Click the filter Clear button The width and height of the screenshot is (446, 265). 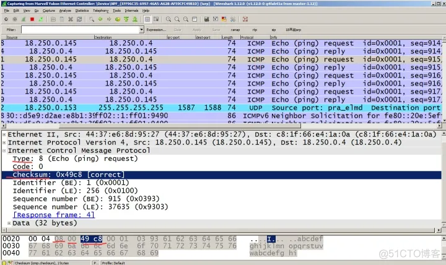pos(178,30)
